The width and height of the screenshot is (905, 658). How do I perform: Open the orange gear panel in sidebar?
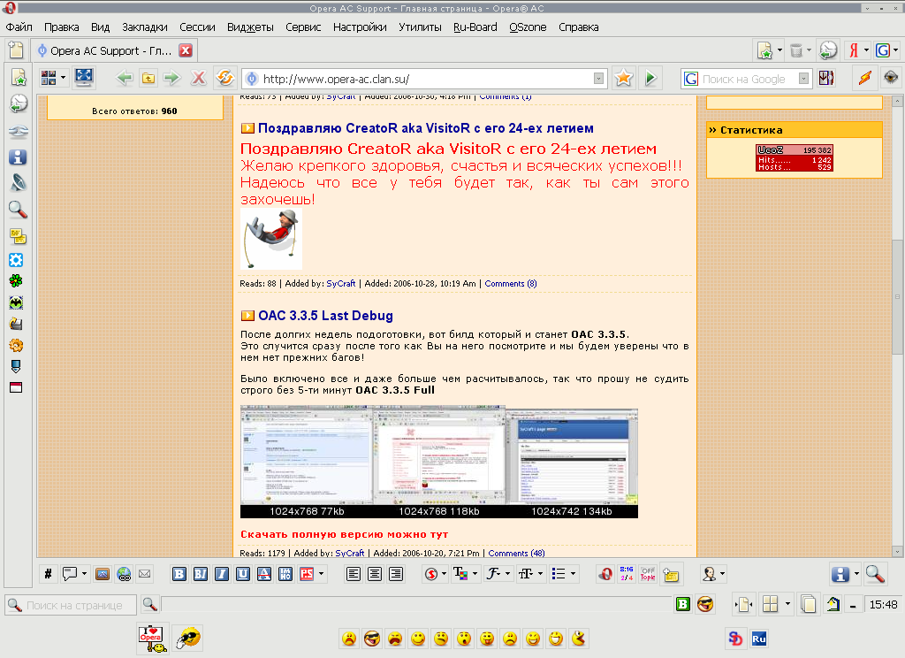16,346
